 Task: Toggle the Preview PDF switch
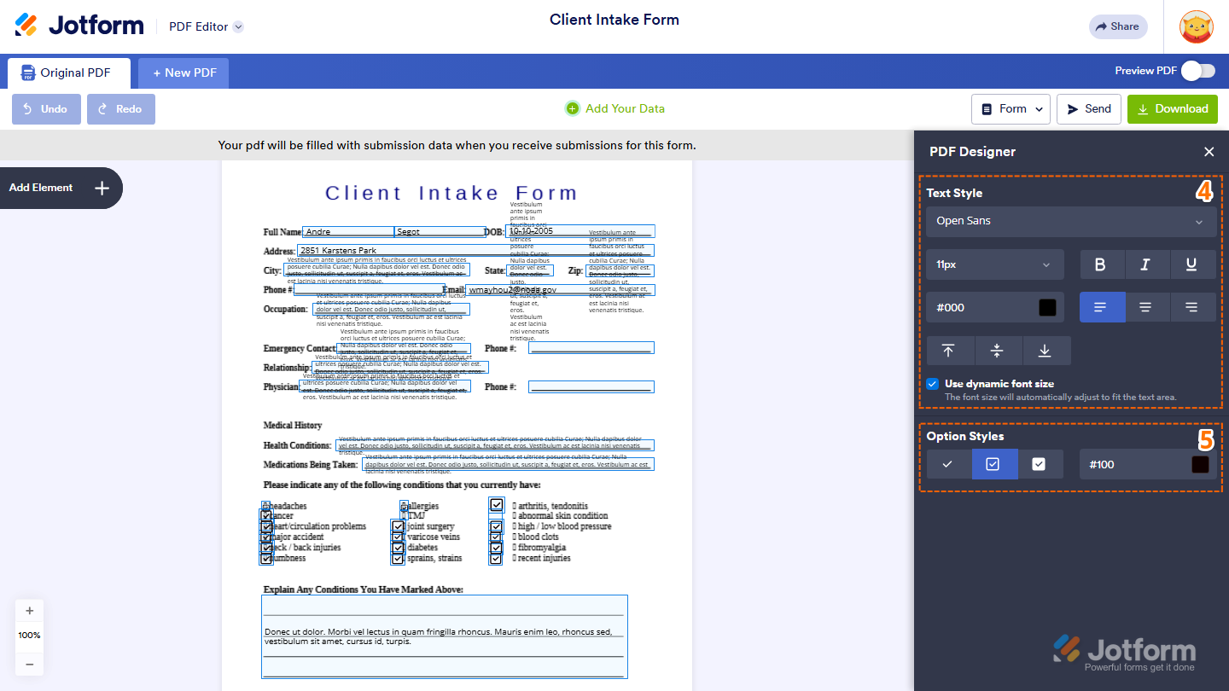[1198, 71]
